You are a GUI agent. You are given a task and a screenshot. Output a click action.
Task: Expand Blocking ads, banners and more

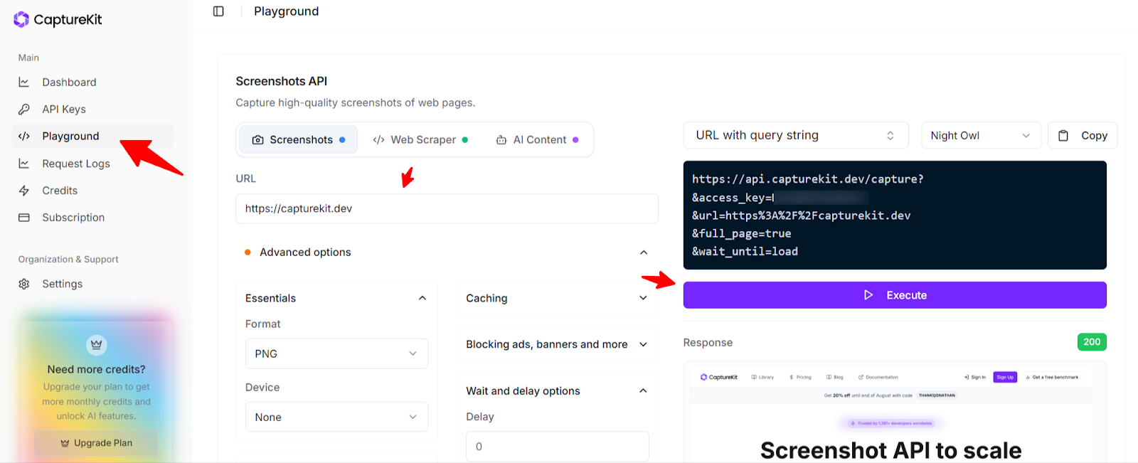tap(557, 344)
